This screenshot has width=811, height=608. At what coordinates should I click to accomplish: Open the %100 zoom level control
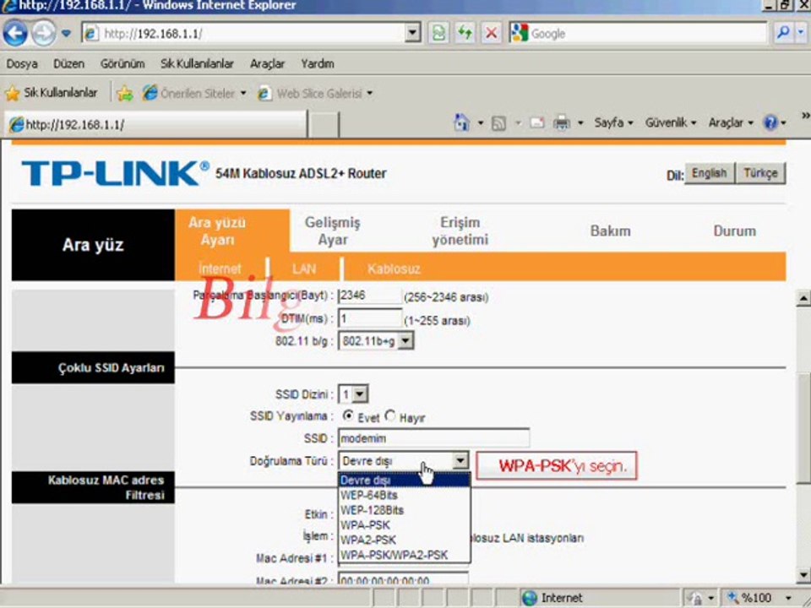click(759, 598)
